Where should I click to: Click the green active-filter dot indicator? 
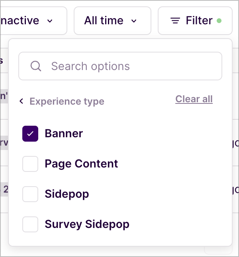point(219,21)
